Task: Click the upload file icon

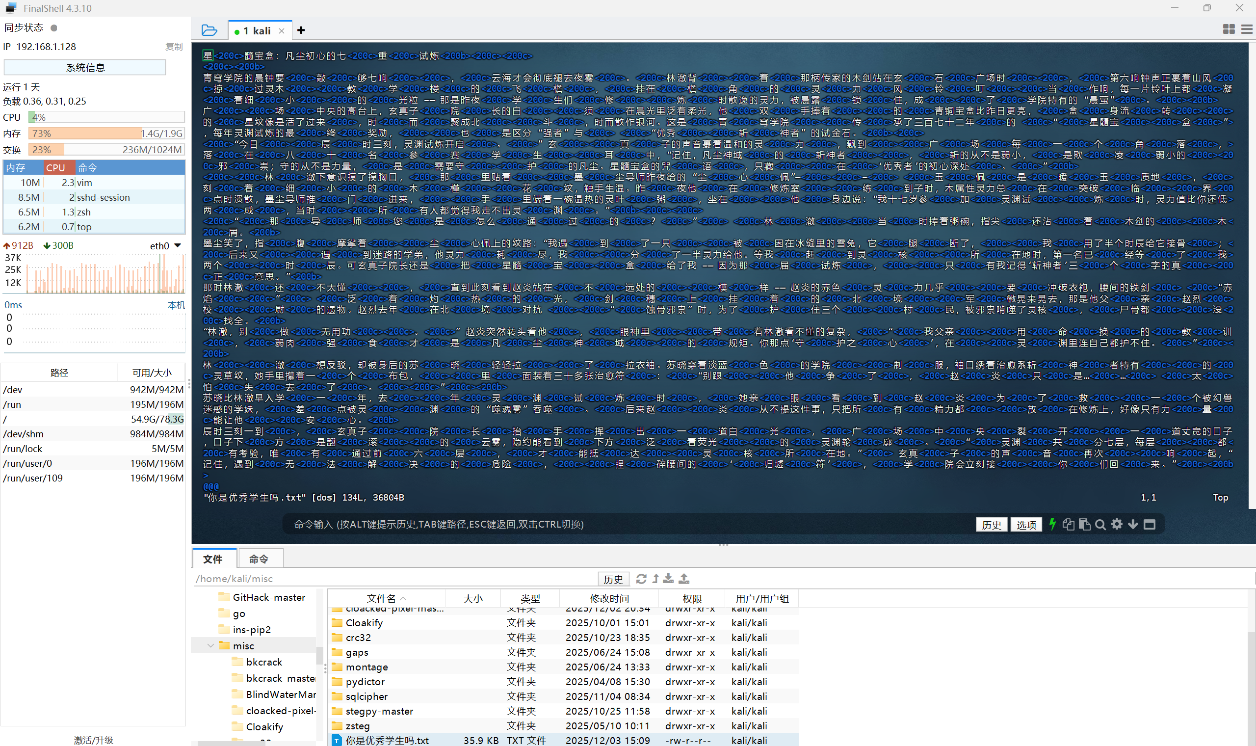Action: [x=684, y=579]
